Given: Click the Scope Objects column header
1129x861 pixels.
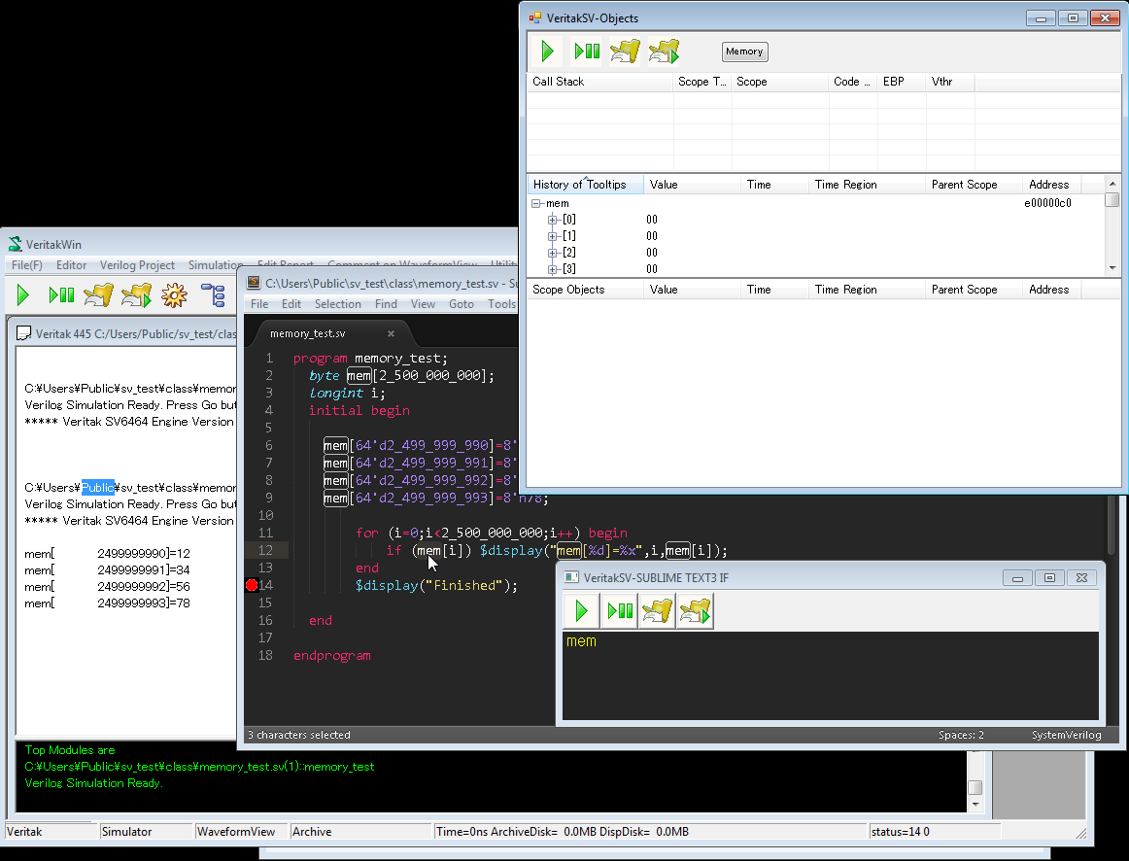Looking at the screenshot, I should 585,291.
